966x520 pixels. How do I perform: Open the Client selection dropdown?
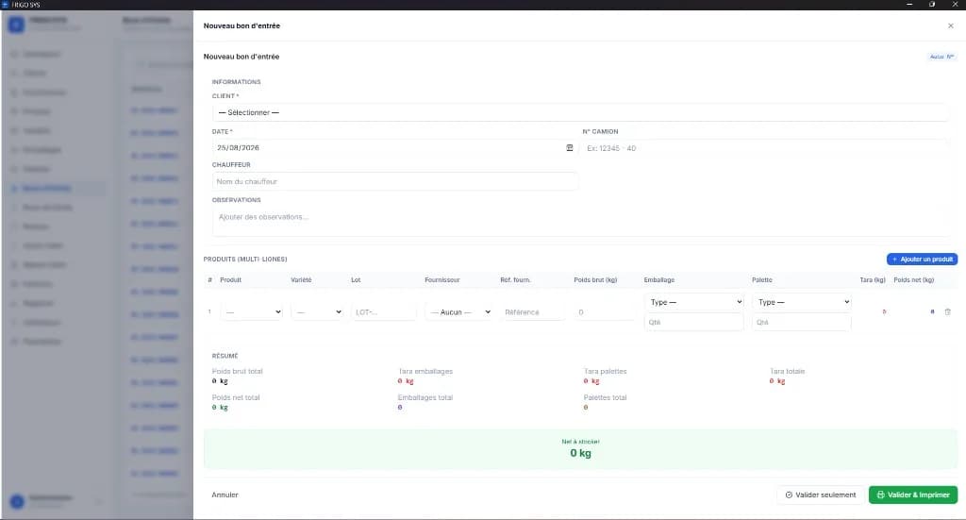(580, 112)
